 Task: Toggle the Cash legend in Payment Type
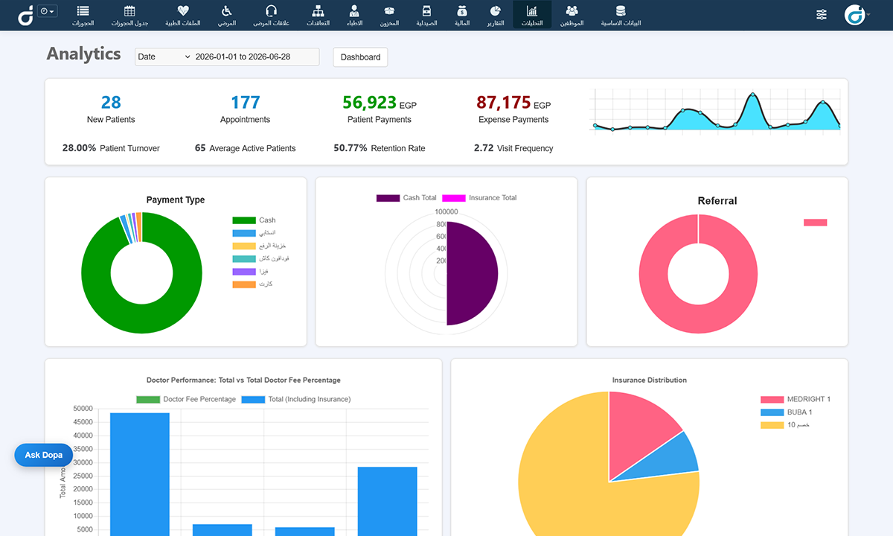point(254,220)
